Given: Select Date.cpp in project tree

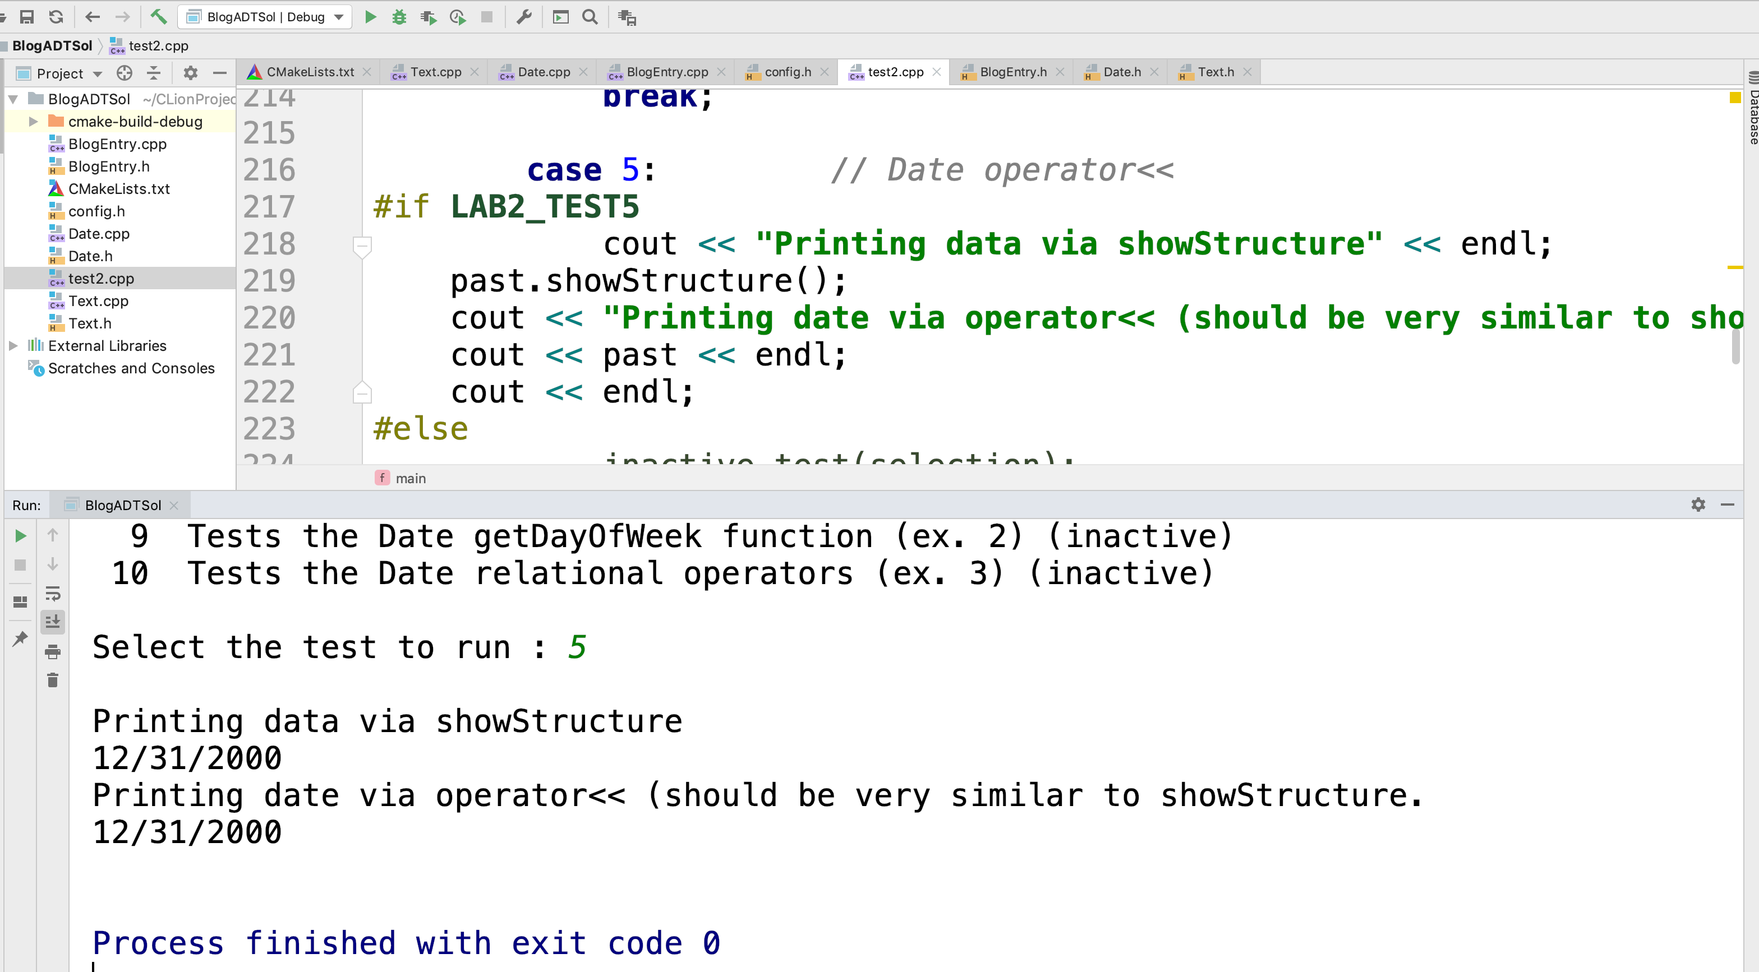Looking at the screenshot, I should [98, 233].
